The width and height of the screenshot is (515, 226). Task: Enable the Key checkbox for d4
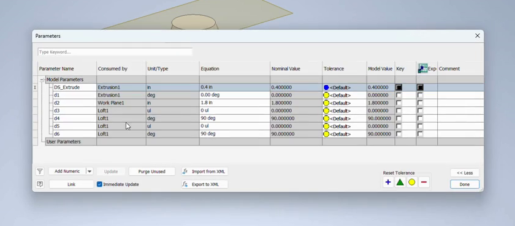pyautogui.click(x=399, y=118)
